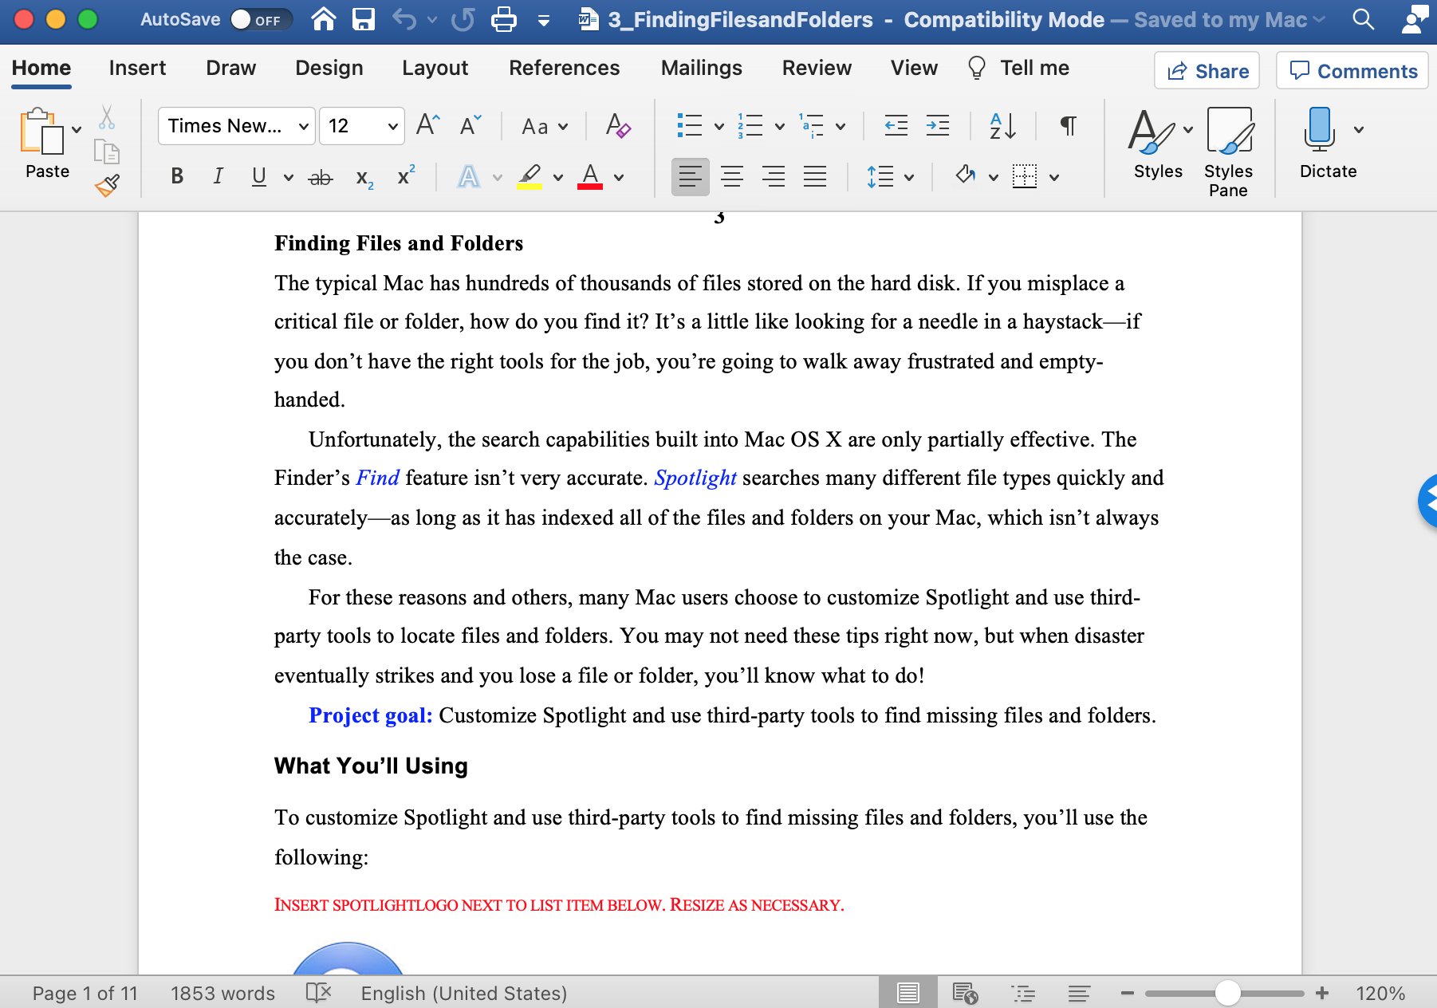The image size is (1437, 1008).
Task: Click the Share button
Action: (1207, 71)
